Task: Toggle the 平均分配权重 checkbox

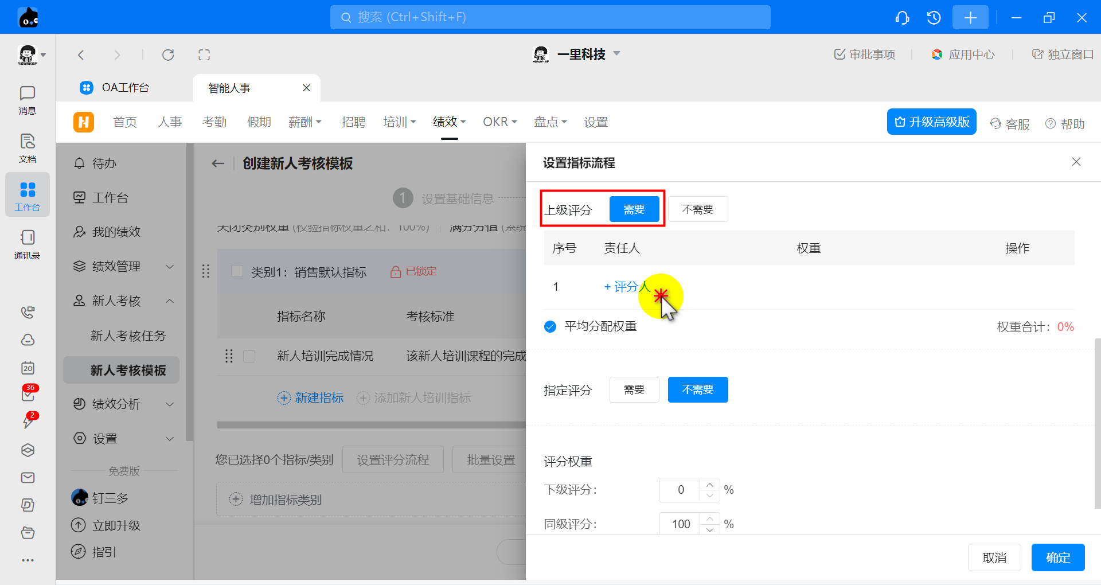Action: click(550, 327)
